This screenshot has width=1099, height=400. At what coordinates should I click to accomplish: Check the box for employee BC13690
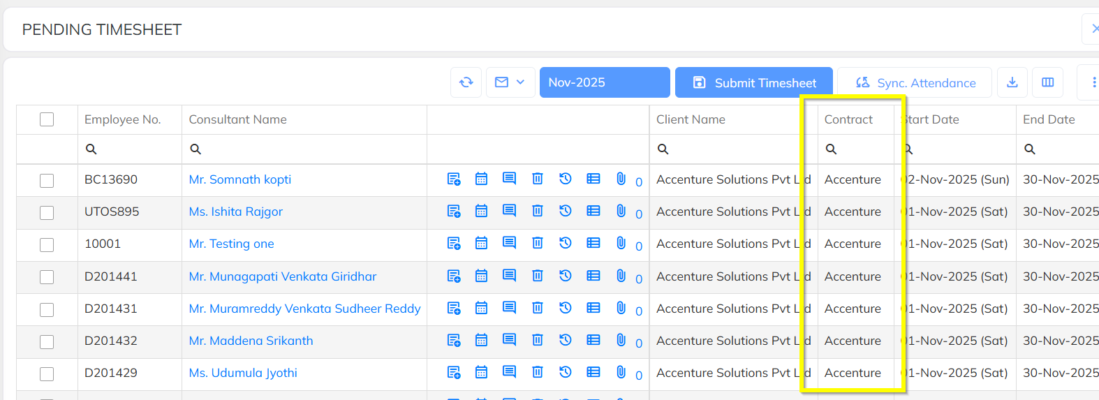[47, 180]
